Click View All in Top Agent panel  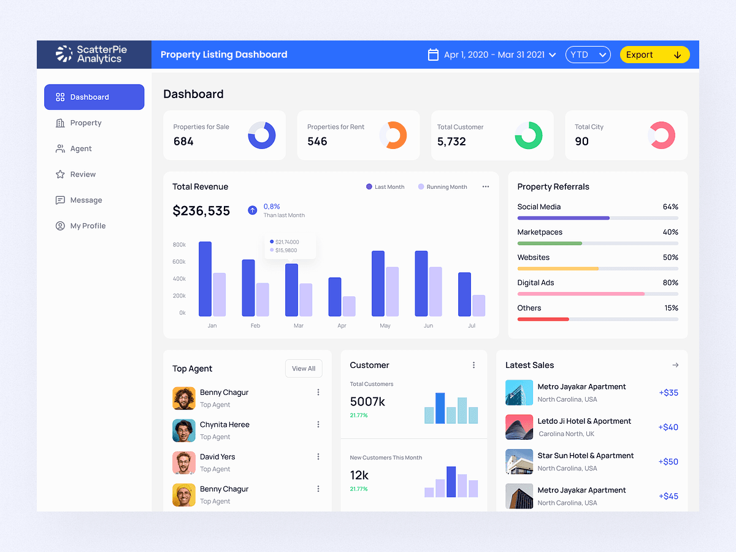[304, 369]
